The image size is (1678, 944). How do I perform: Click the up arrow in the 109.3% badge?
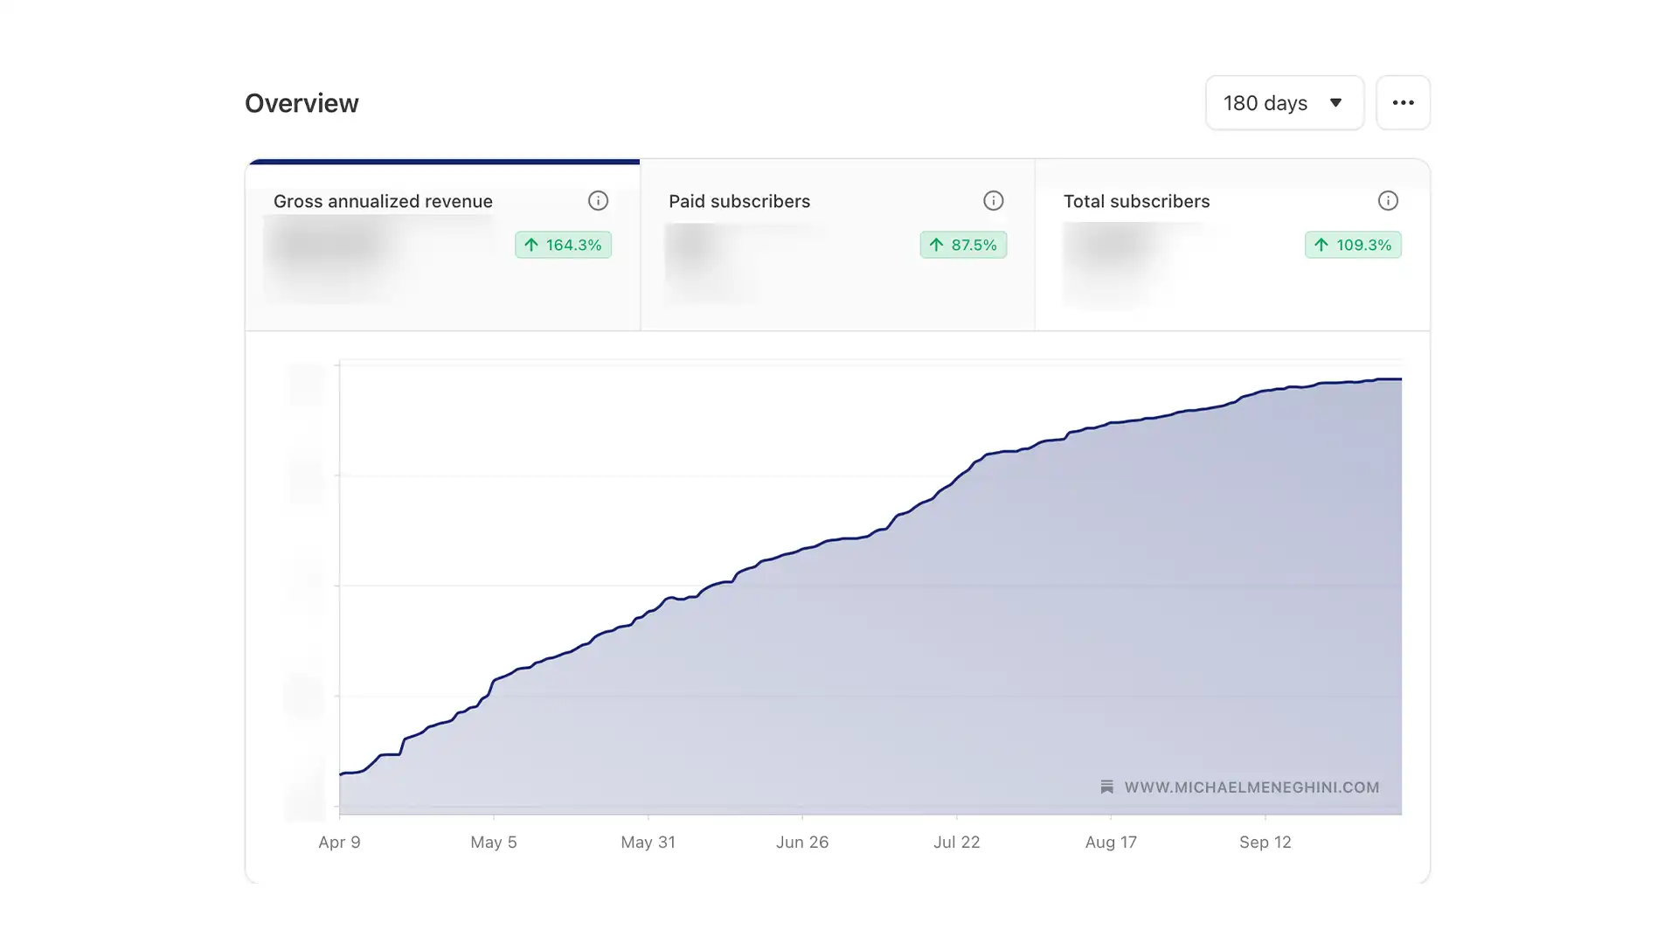click(1321, 245)
